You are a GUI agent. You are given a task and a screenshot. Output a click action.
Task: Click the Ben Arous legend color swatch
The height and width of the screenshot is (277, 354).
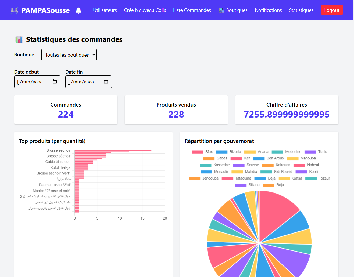tap(259, 158)
